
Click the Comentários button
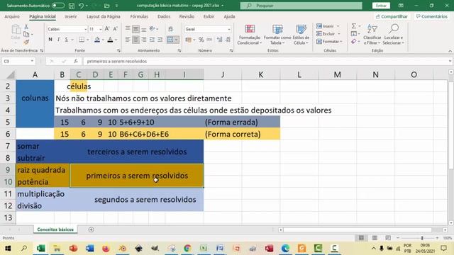point(432,16)
